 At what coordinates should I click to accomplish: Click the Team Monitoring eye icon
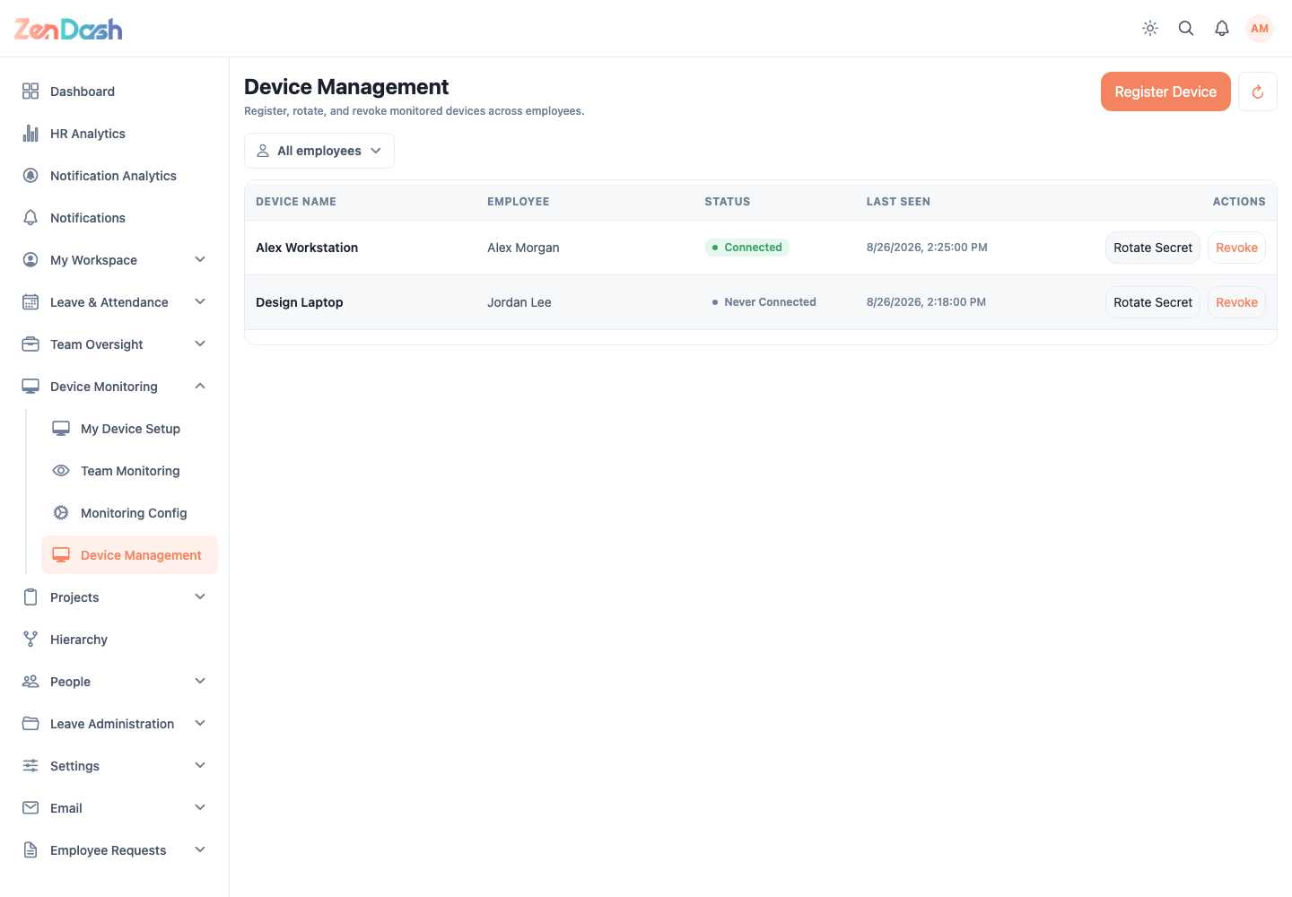(61, 470)
